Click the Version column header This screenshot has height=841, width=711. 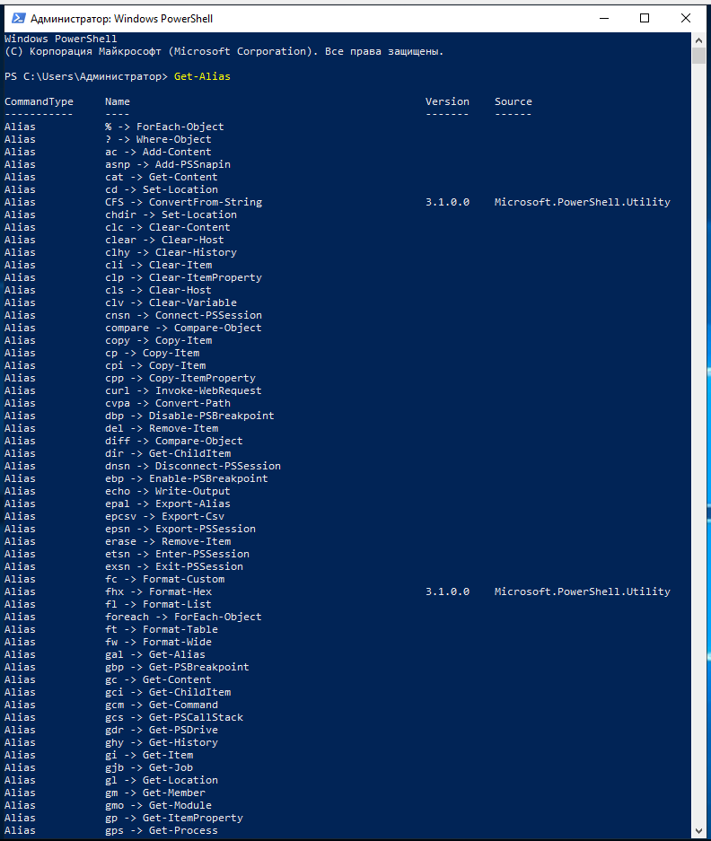point(447,102)
